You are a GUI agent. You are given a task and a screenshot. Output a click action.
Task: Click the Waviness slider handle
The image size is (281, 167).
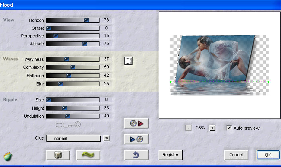(x=66, y=59)
